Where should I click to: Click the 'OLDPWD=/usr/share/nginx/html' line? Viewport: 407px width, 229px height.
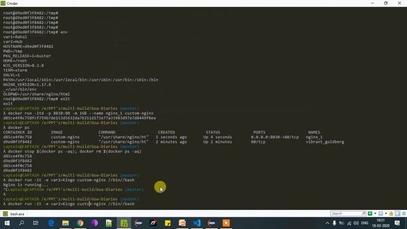pyautogui.click(x=36, y=94)
